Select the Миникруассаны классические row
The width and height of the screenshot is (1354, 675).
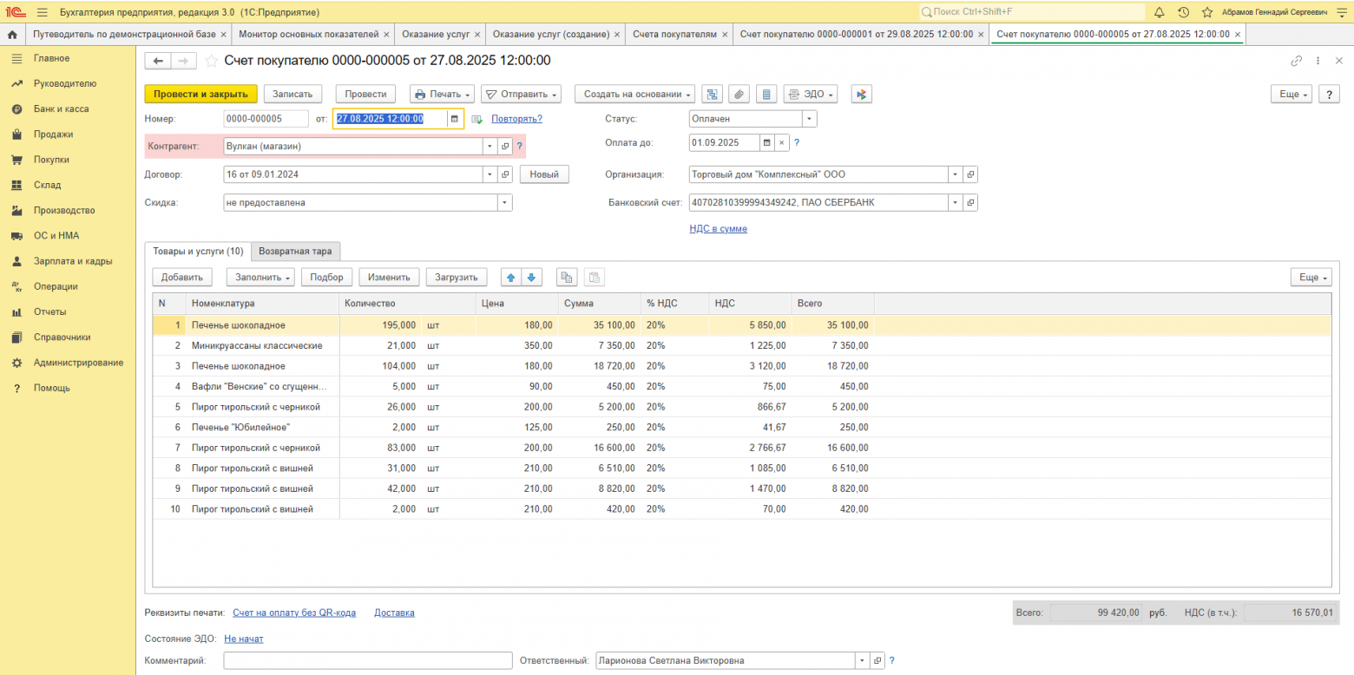[x=257, y=345]
